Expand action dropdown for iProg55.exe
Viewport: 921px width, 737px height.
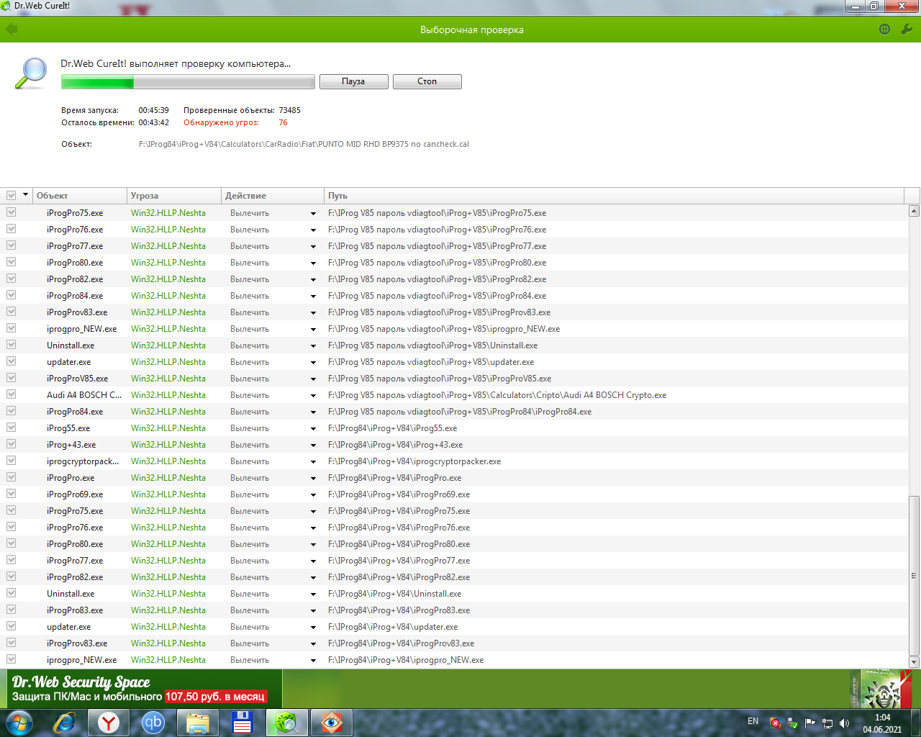[x=313, y=428]
